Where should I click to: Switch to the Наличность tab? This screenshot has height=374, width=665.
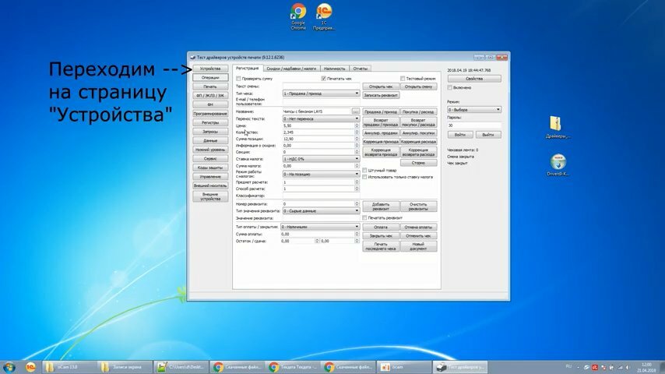point(335,69)
